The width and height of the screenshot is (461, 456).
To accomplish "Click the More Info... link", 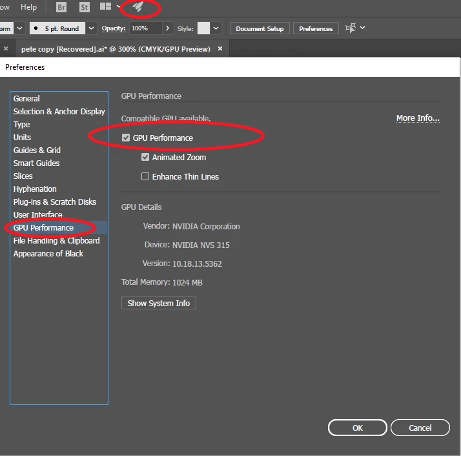I will pyautogui.click(x=418, y=118).
